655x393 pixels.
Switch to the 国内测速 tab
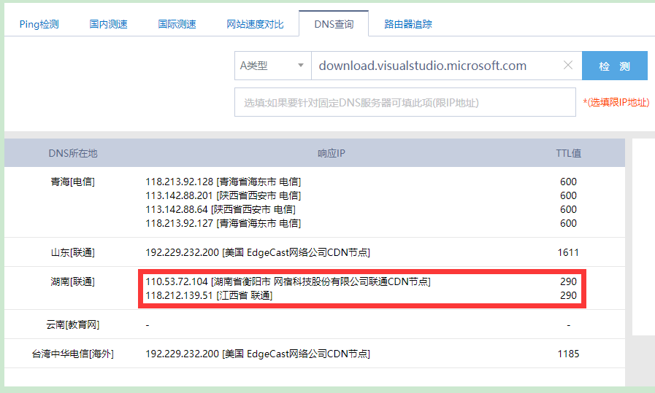(108, 24)
